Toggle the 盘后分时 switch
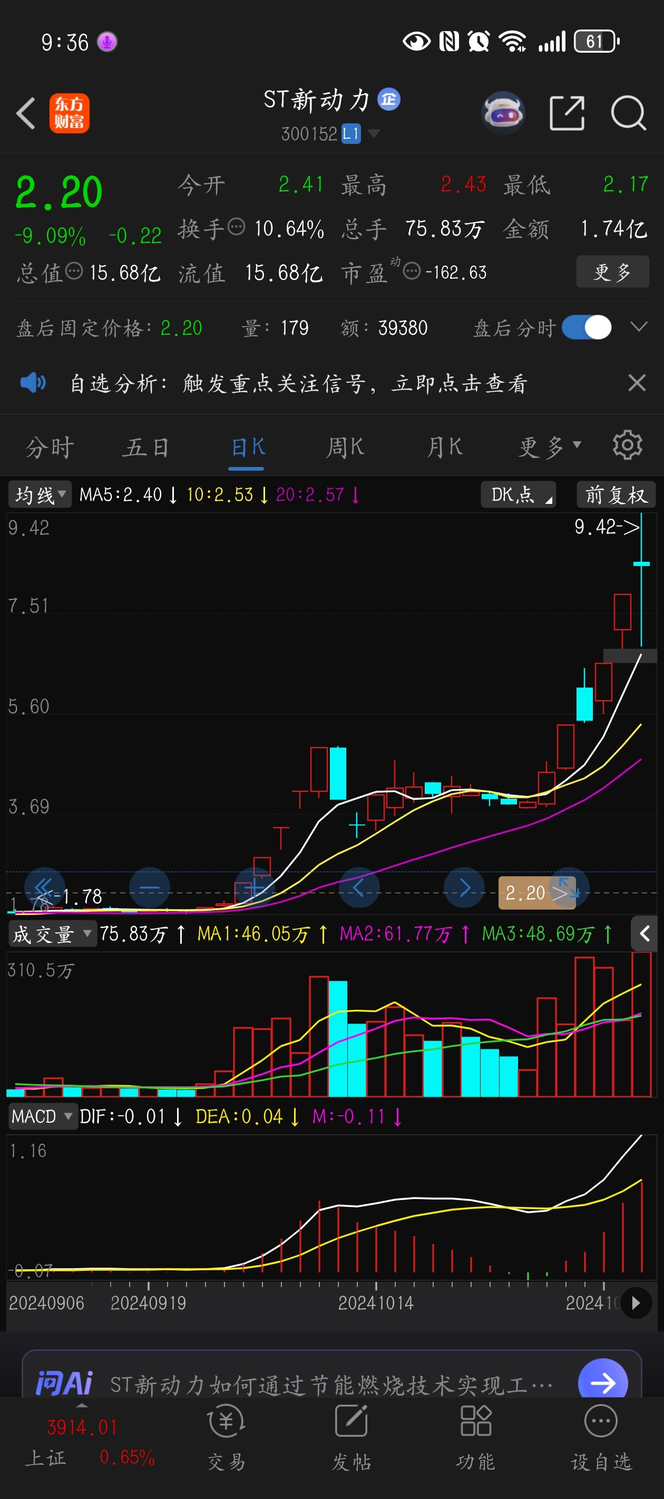 pyautogui.click(x=587, y=327)
